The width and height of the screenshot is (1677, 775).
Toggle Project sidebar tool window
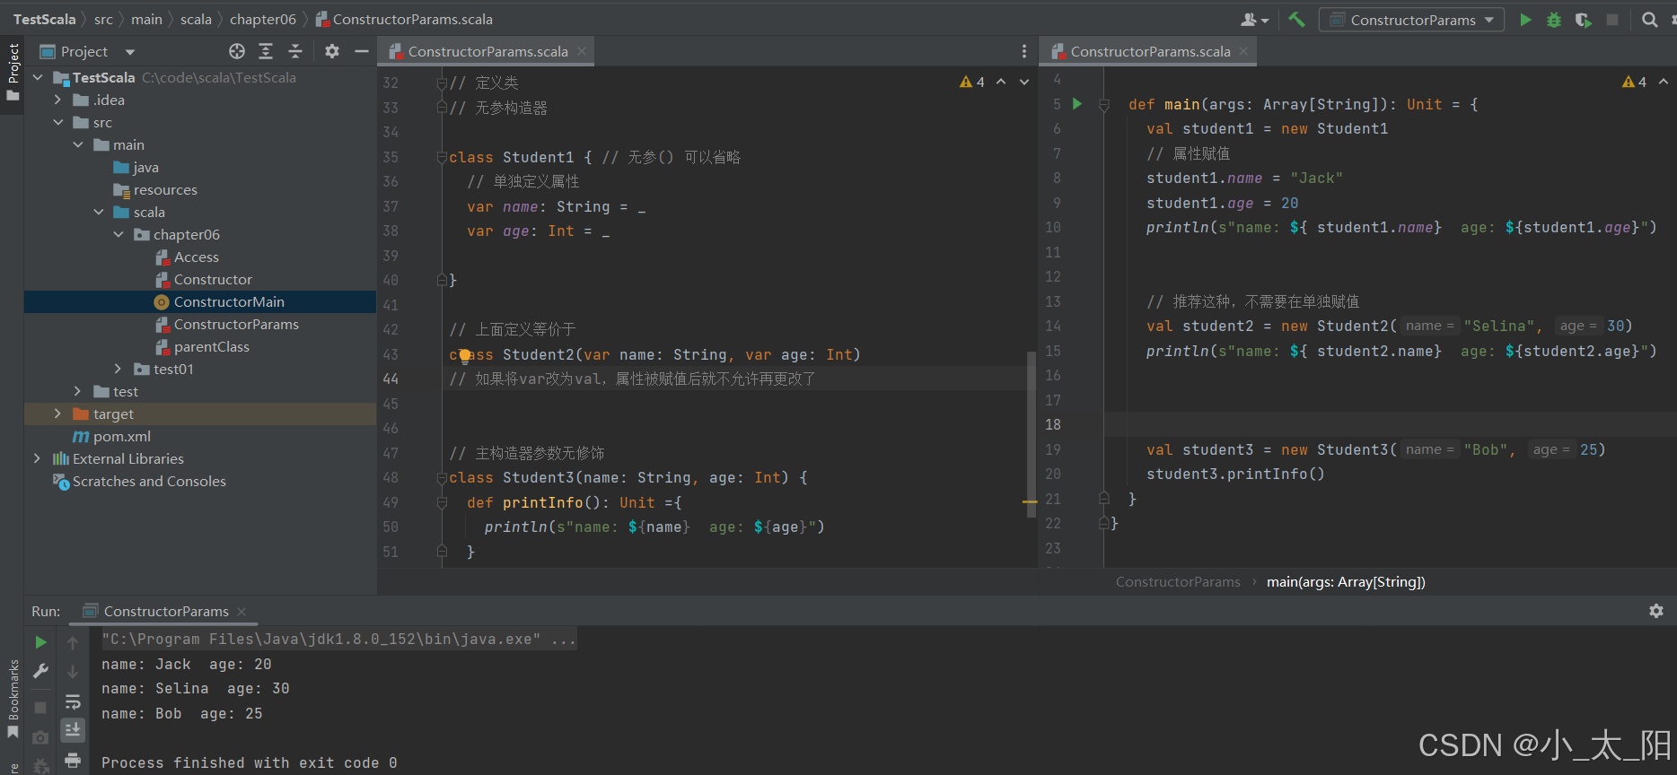click(x=13, y=72)
